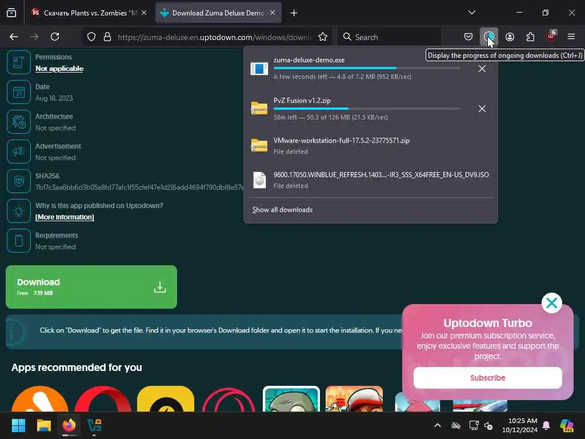Select the WINBLUE_REFRESH ISO download entry
This screenshot has height=439, width=585.
[x=370, y=180]
